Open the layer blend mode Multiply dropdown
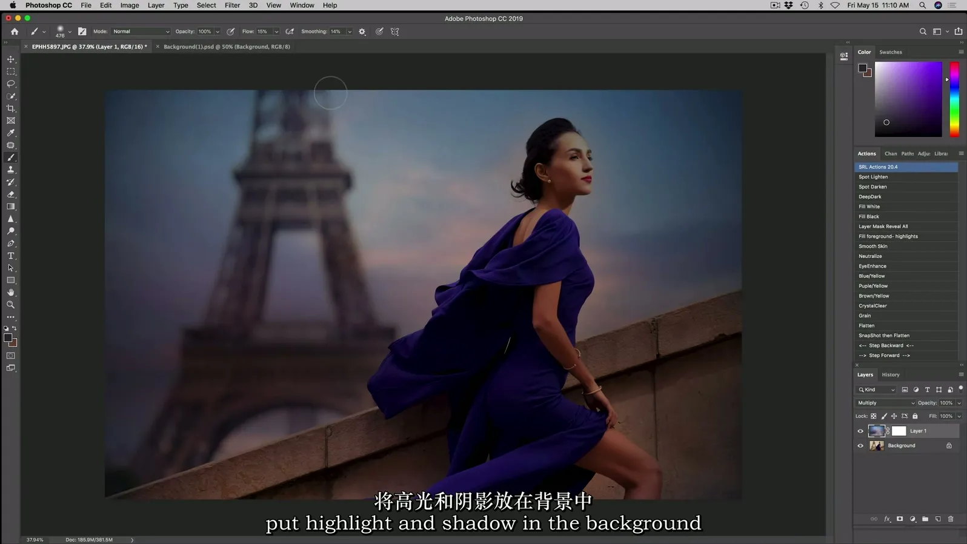The height and width of the screenshot is (544, 967). coord(886,403)
